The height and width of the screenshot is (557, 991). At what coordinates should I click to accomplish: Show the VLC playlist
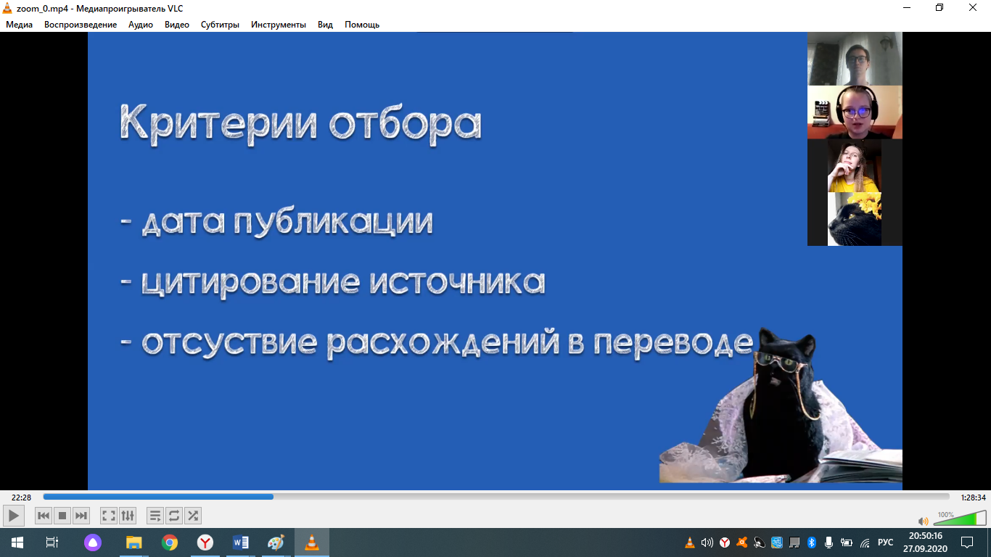pyautogui.click(x=155, y=516)
